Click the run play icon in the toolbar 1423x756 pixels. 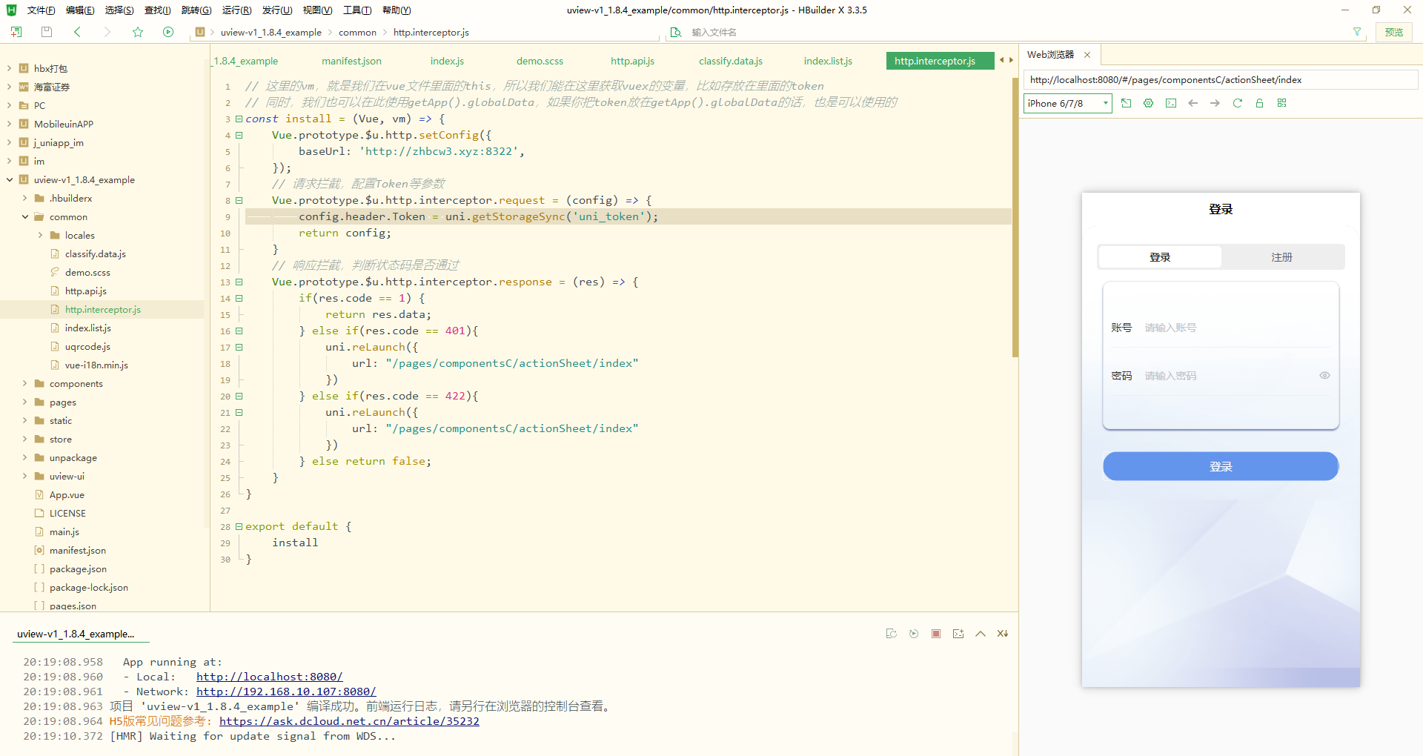click(168, 32)
